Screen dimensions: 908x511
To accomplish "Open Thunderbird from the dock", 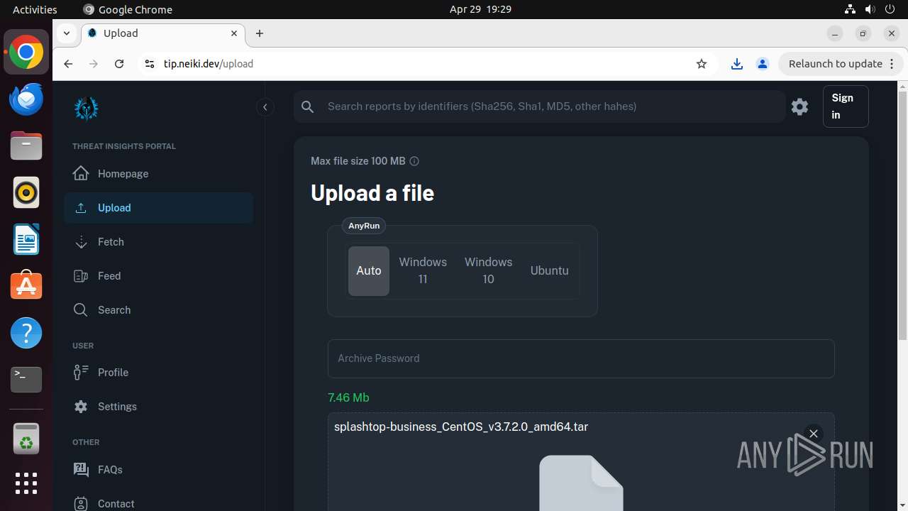I will (x=26, y=99).
